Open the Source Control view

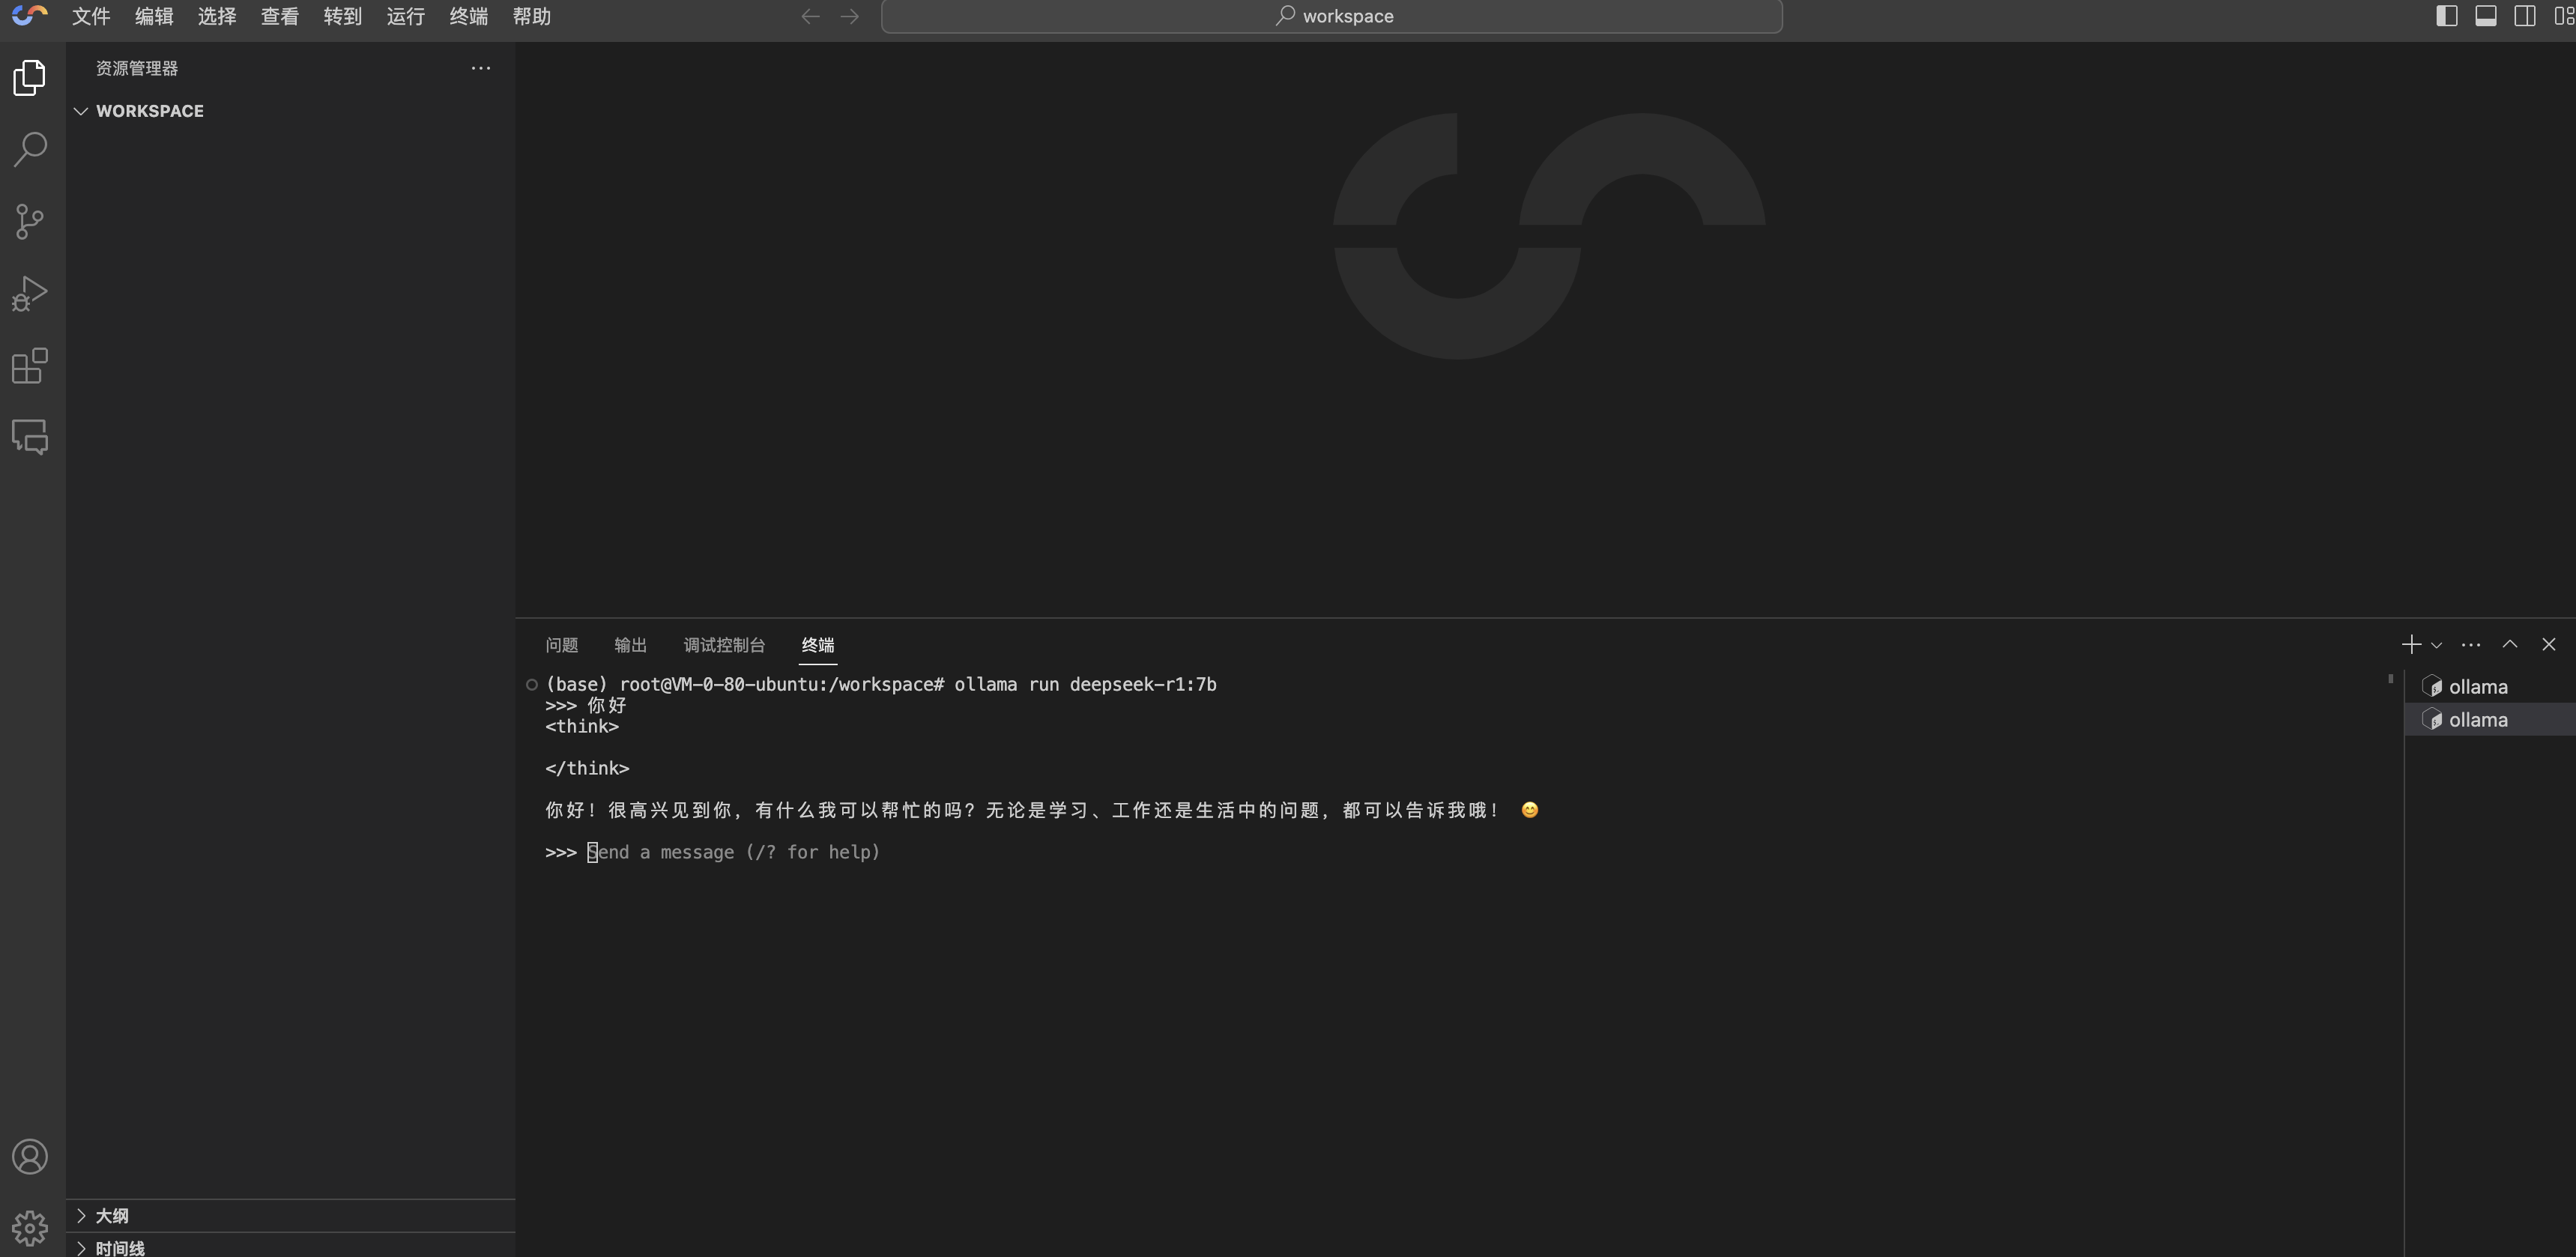pos(30,221)
